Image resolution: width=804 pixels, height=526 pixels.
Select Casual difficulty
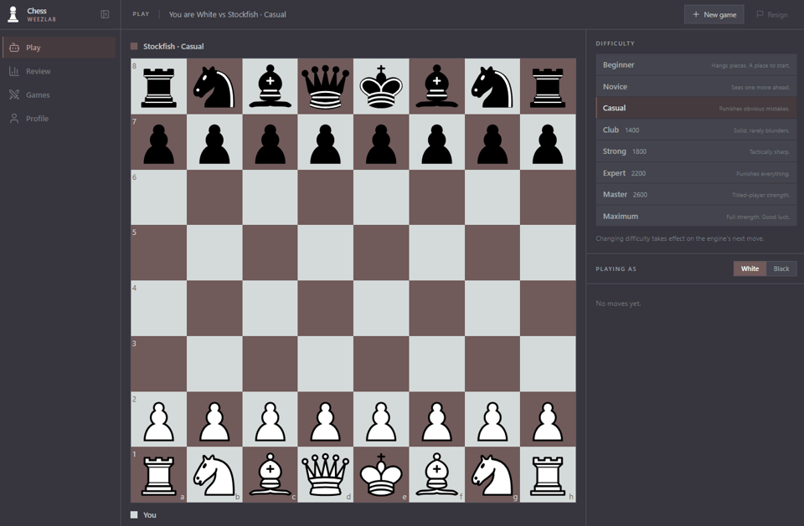pyautogui.click(x=696, y=108)
